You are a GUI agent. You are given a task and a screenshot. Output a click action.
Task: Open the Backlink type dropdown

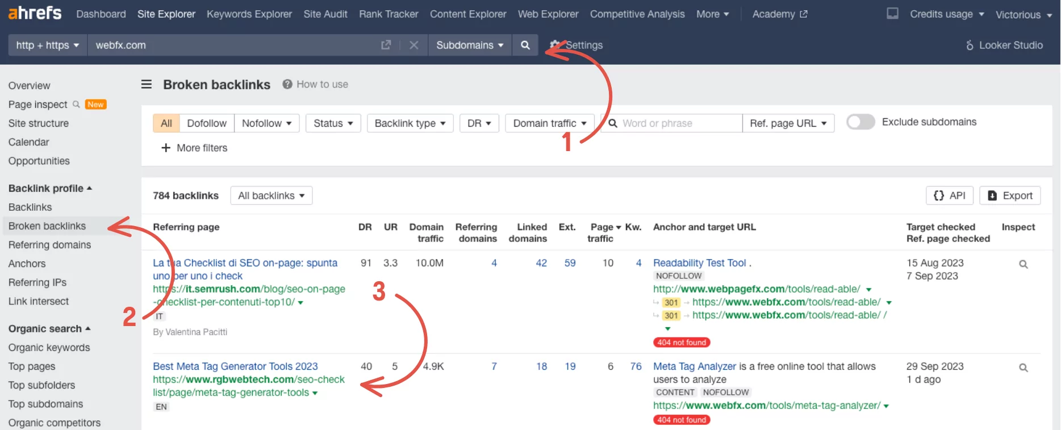click(x=410, y=123)
